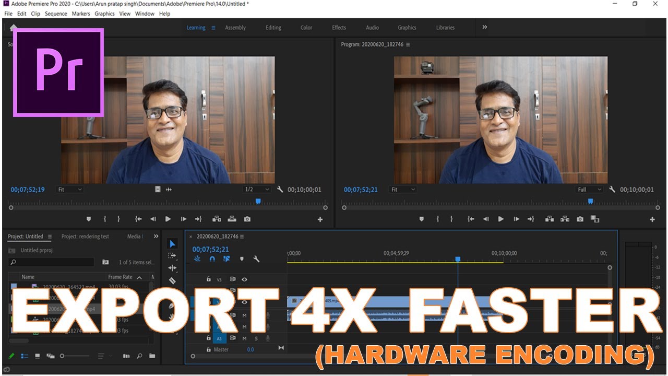The width and height of the screenshot is (668, 376).
Task: Select the Razor tool
Action: [172, 280]
